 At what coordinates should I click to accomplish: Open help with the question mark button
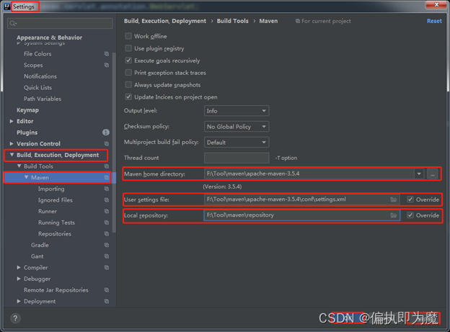click(15, 318)
